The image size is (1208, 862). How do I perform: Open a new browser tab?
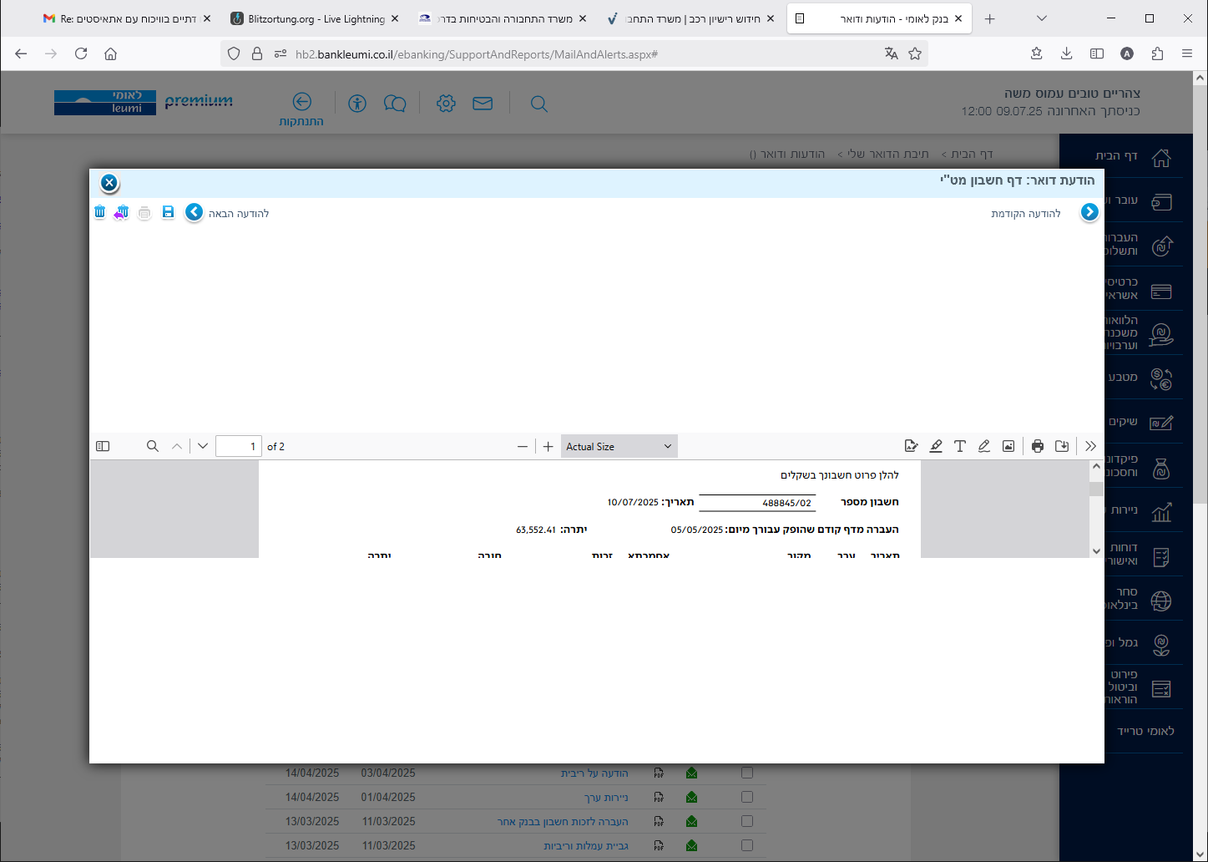point(990,18)
